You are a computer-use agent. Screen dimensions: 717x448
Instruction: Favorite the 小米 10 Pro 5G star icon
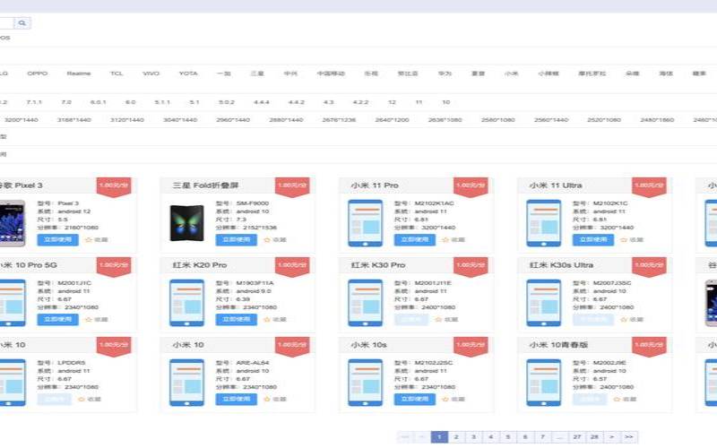click(89, 320)
